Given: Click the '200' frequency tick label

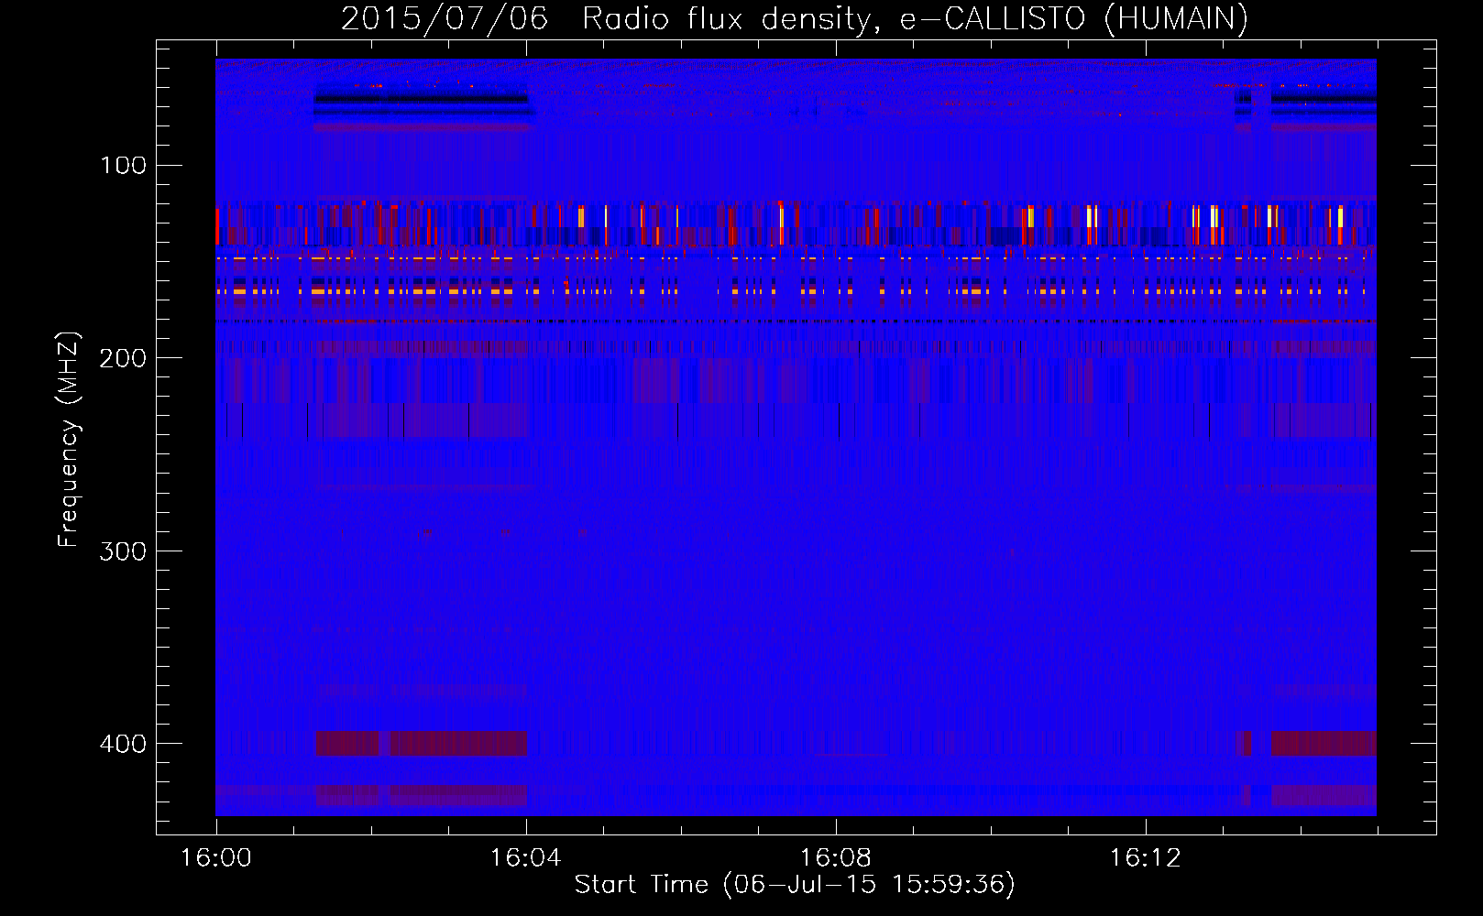Looking at the screenshot, I should click(x=124, y=357).
